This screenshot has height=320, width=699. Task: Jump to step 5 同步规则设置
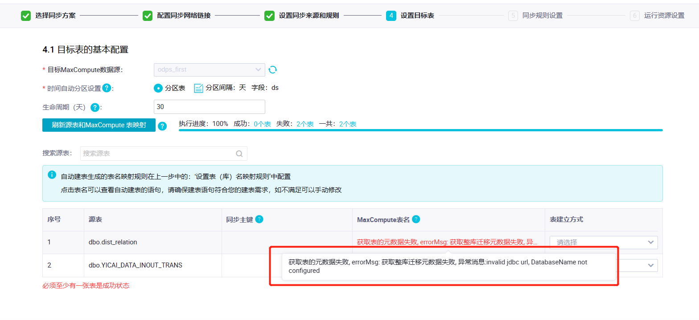[535, 16]
